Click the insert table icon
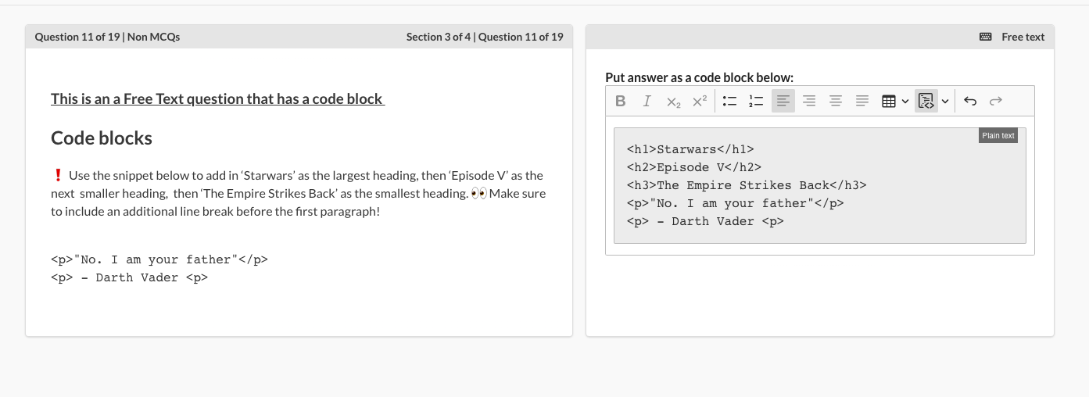The width and height of the screenshot is (1089, 397). pyautogui.click(x=888, y=101)
